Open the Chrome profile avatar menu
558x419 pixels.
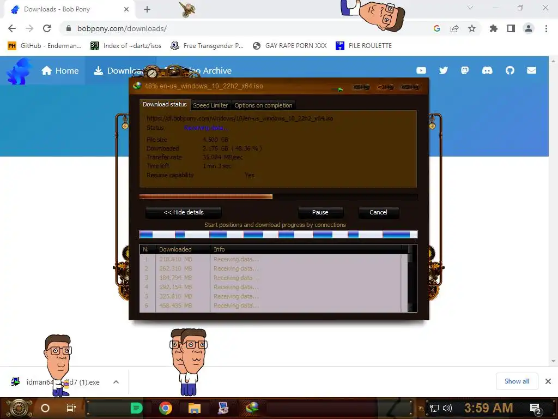tap(529, 28)
